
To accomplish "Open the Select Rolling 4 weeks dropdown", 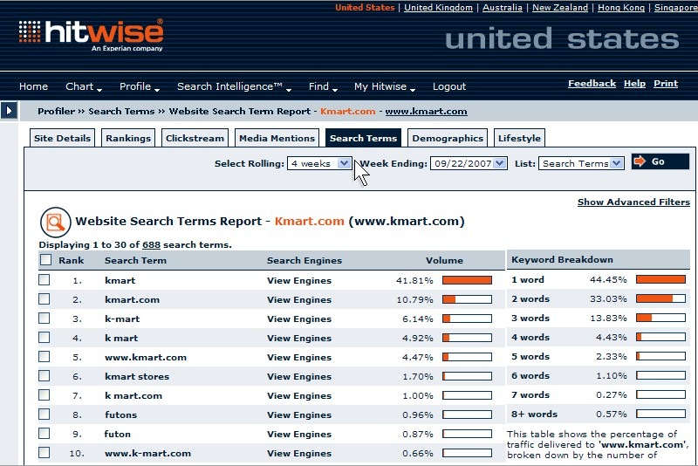I will [x=319, y=163].
